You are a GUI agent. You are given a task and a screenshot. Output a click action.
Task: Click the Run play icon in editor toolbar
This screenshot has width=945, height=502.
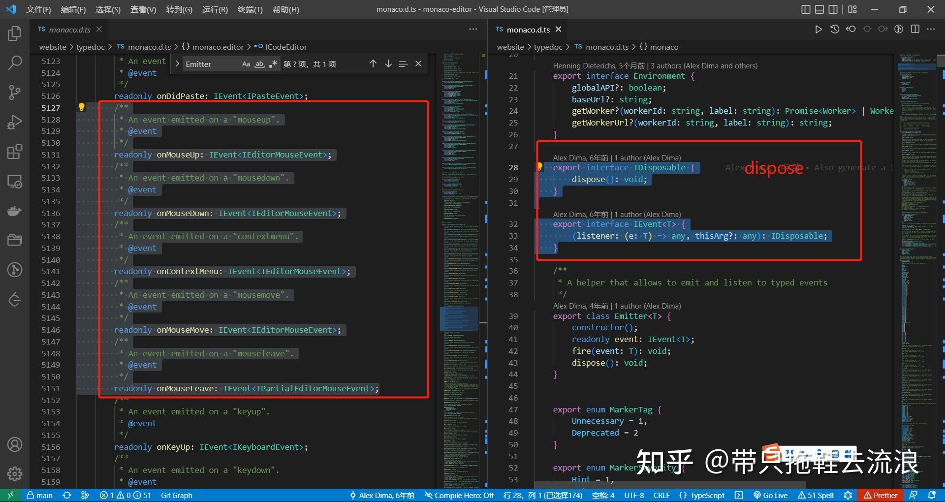coord(818,30)
